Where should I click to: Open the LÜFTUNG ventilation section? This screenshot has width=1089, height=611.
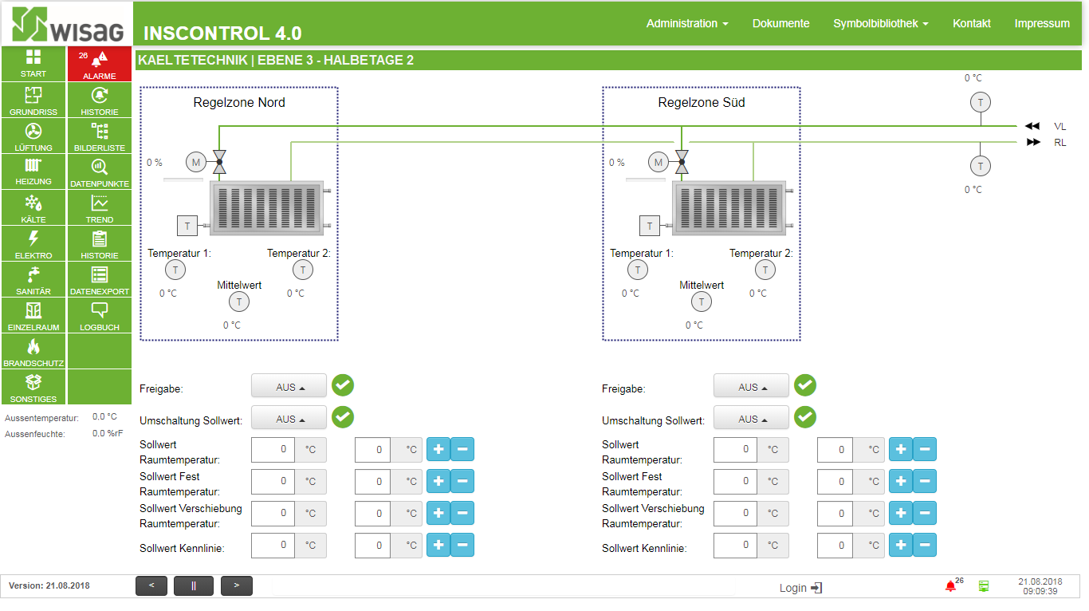coord(33,136)
